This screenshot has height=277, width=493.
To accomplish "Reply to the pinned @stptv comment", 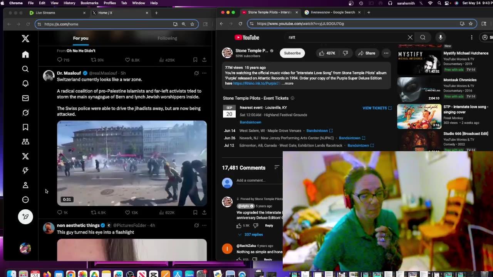I will pyautogui.click(x=269, y=225).
